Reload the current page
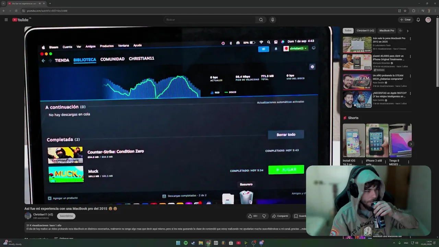 click(x=16, y=11)
